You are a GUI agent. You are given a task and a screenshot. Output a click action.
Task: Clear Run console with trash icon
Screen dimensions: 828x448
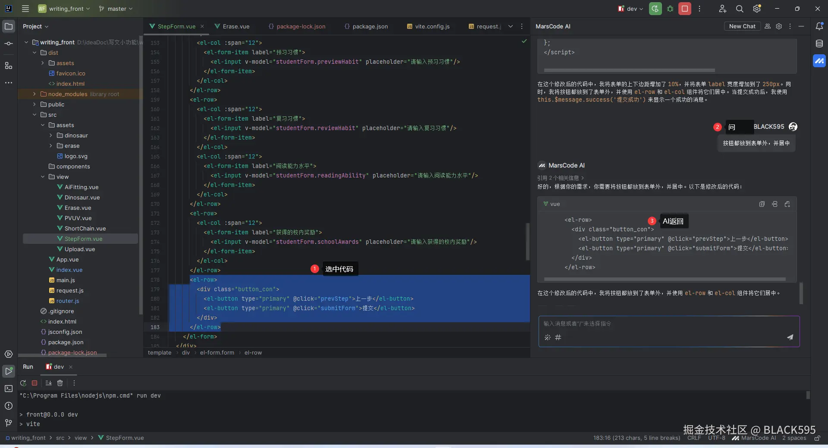pos(60,383)
